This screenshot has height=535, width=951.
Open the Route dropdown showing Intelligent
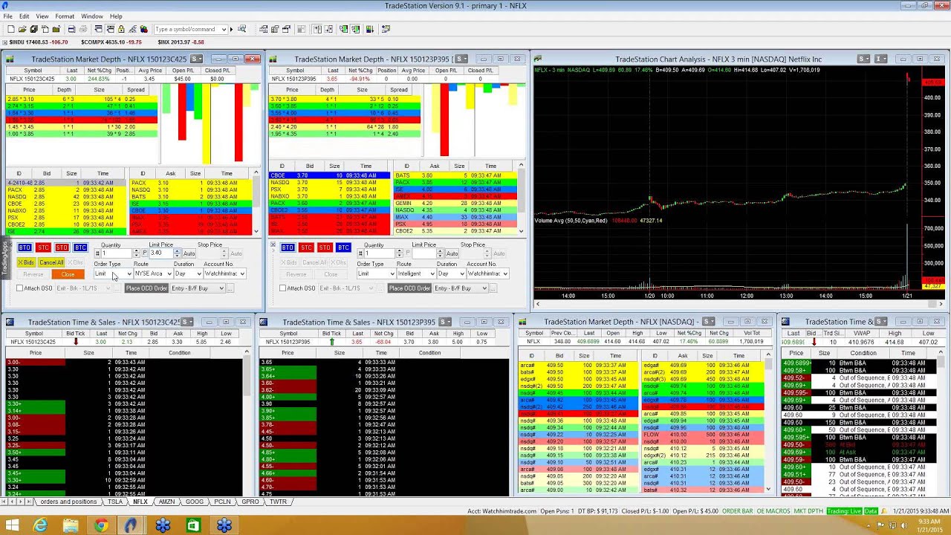(x=432, y=273)
